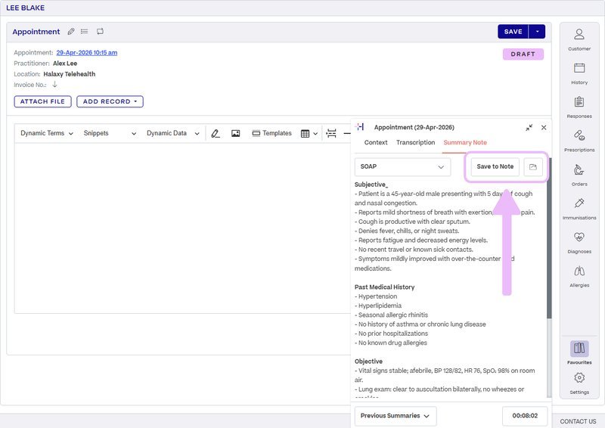Open the list icon next to Appointment title
Image resolution: width=605 pixels, height=428 pixels.
pos(84,31)
